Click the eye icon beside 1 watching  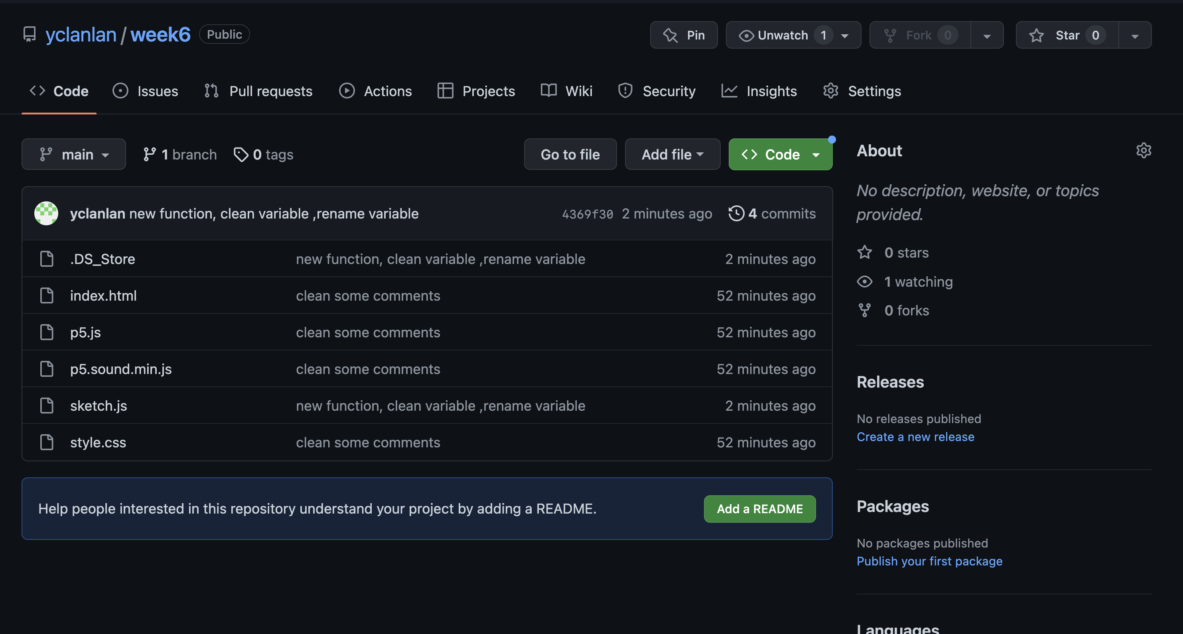tap(864, 282)
